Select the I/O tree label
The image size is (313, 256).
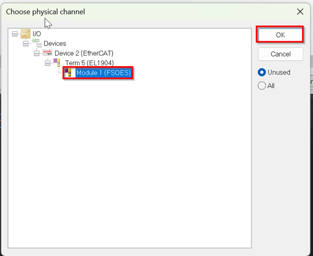(37, 34)
